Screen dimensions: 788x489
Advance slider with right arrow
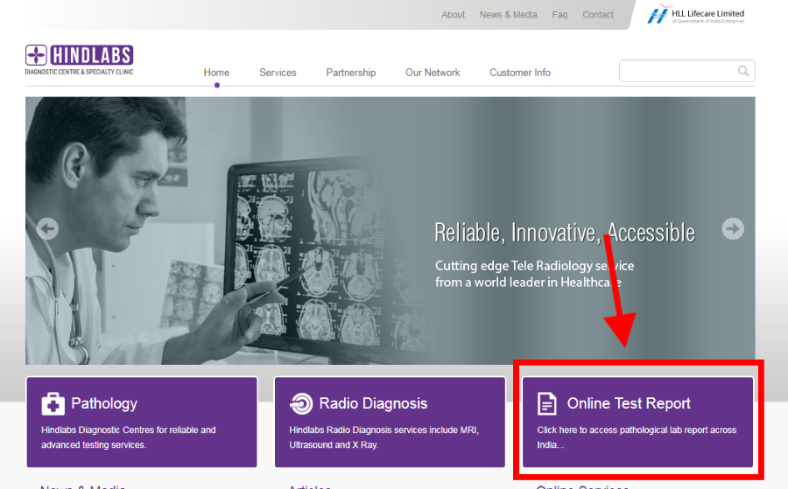pyautogui.click(x=733, y=229)
